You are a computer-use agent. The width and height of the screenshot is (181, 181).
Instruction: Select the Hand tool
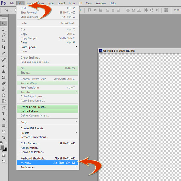click(4, 132)
